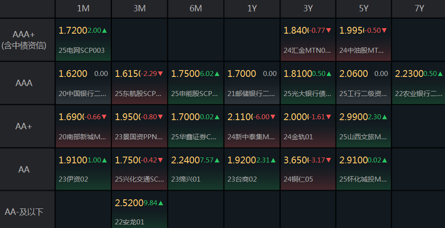Image resolution: width=445 pixels, height=228 pixels.
Task: Click red down arrow in 24新中泰集M cell
Action: point(273,117)
